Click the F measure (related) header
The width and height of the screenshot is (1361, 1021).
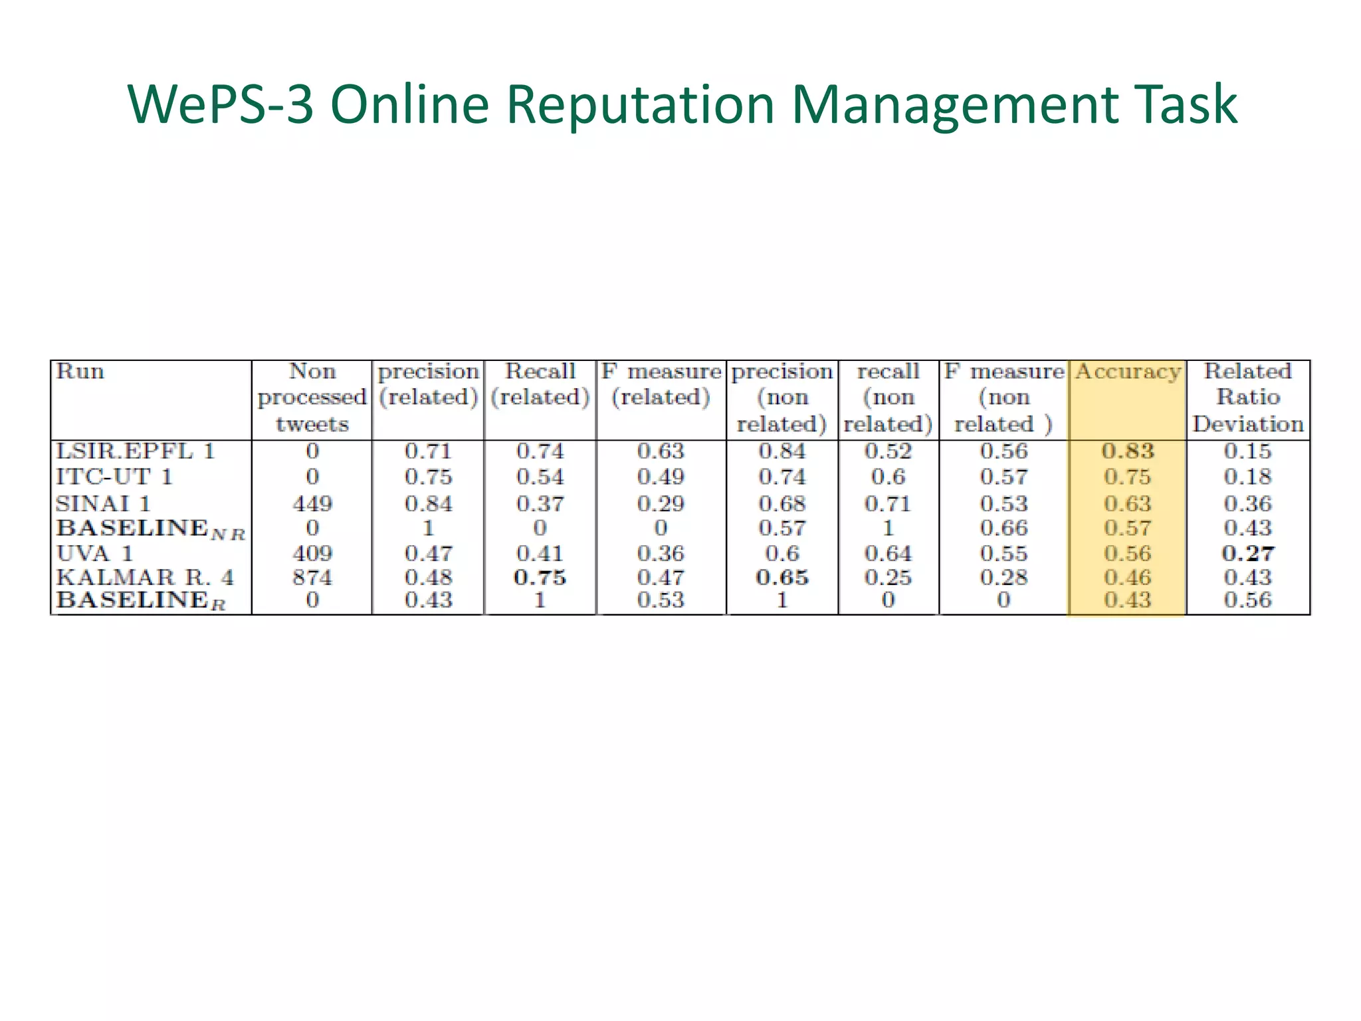[661, 384]
